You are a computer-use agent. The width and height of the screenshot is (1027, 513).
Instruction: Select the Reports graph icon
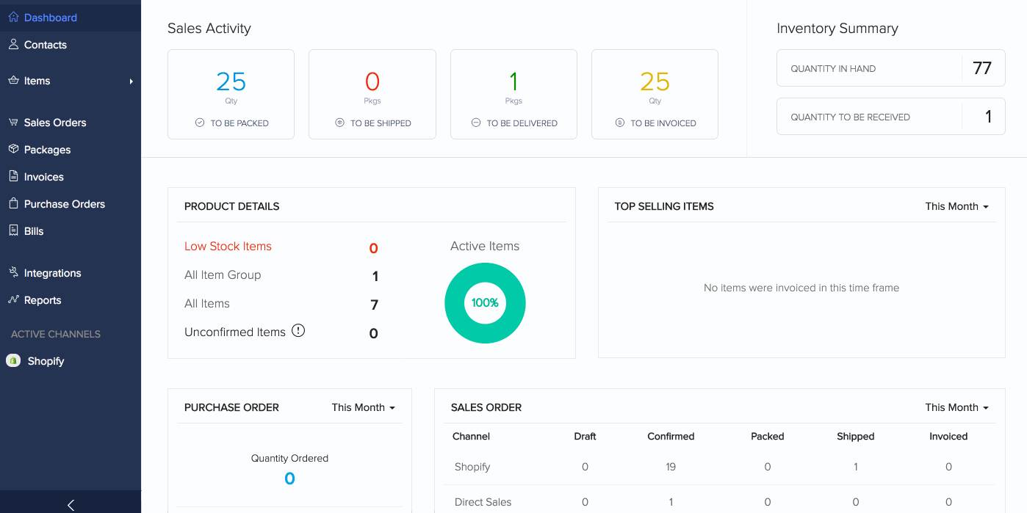click(12, 299)
